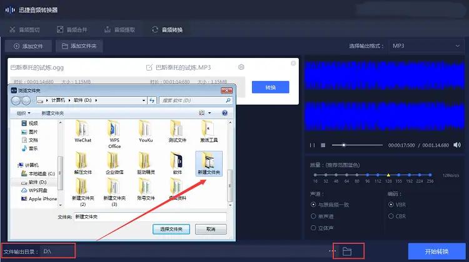This screenshot has height=262, width=469.
Task: Select the 驱动精灵 folder
Action: tap(146, 163)
